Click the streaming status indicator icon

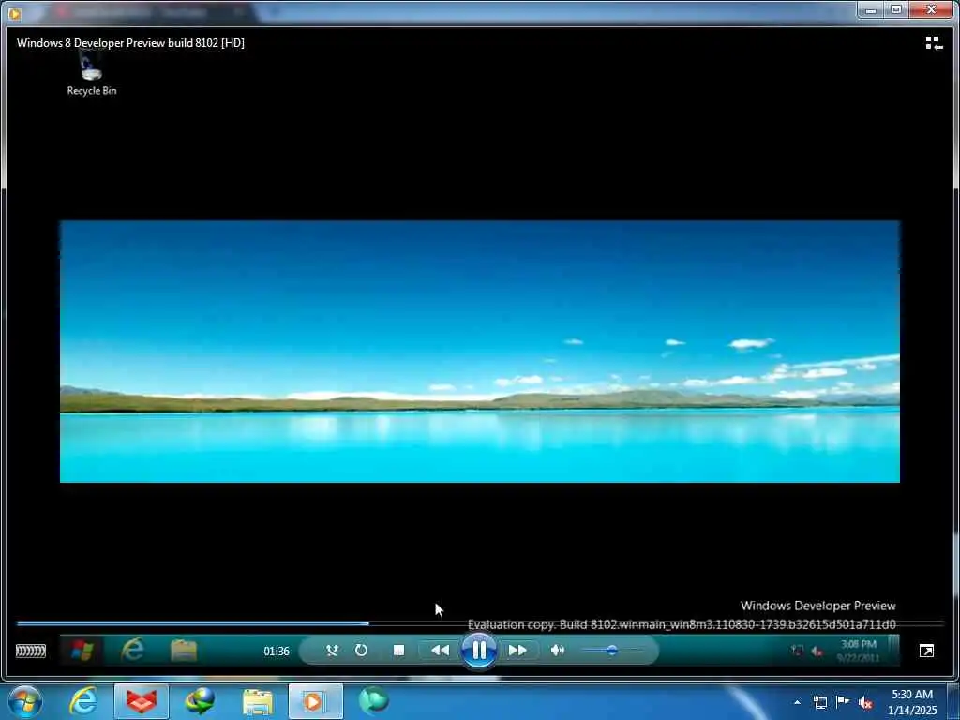click(x=31, y=651)
